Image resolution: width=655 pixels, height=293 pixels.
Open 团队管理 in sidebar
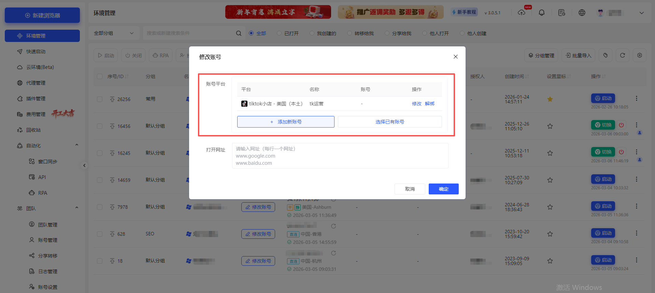coord(47,224)
